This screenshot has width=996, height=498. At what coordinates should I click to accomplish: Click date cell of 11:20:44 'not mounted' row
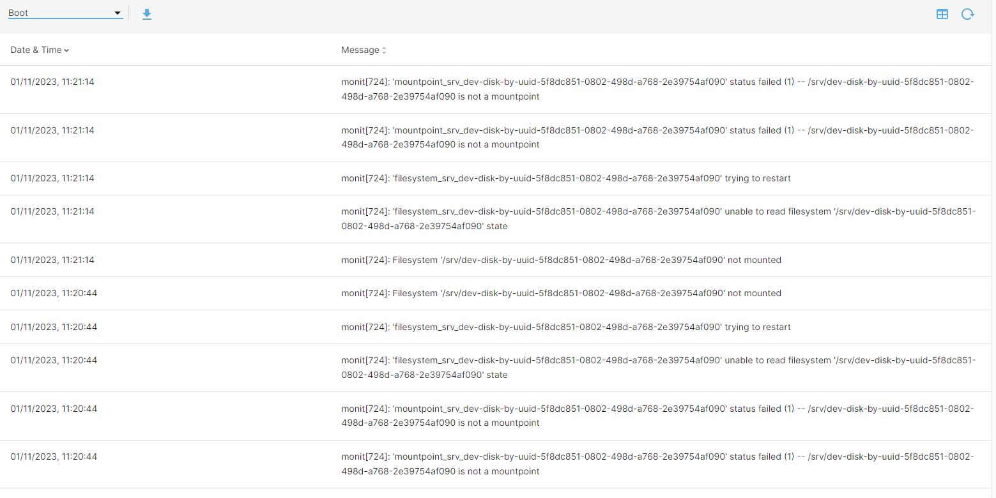(x=54, y=293)
